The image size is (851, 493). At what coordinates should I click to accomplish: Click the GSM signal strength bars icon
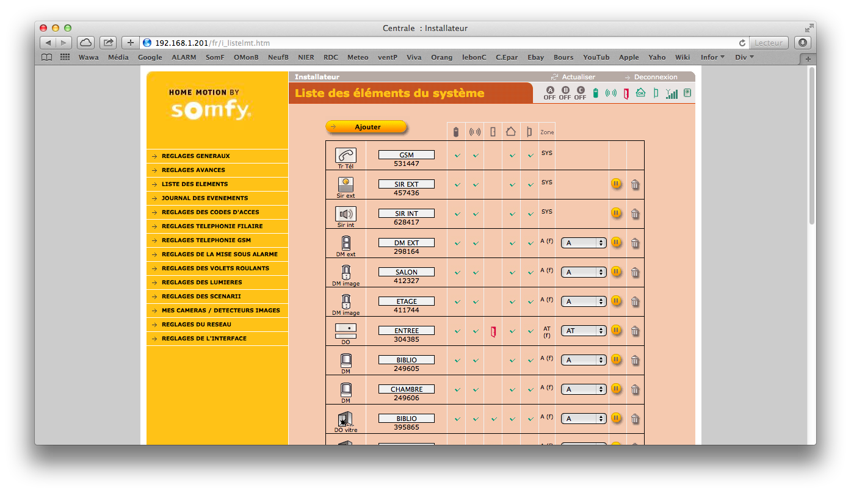pos(672,93)
